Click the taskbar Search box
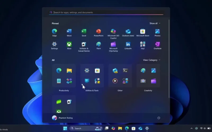The image size is (212, 132). point(86,128)
